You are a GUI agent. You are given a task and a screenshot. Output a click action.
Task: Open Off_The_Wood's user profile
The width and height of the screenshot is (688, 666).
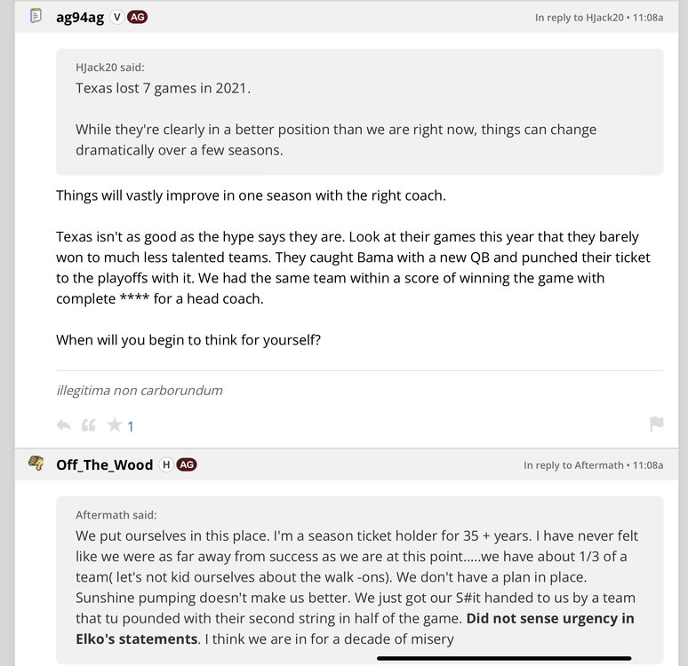pyautogui.click(x=104, y=464)
